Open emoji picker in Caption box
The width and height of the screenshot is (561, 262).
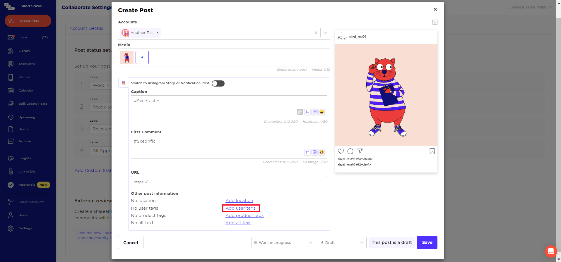coord(321,112)
